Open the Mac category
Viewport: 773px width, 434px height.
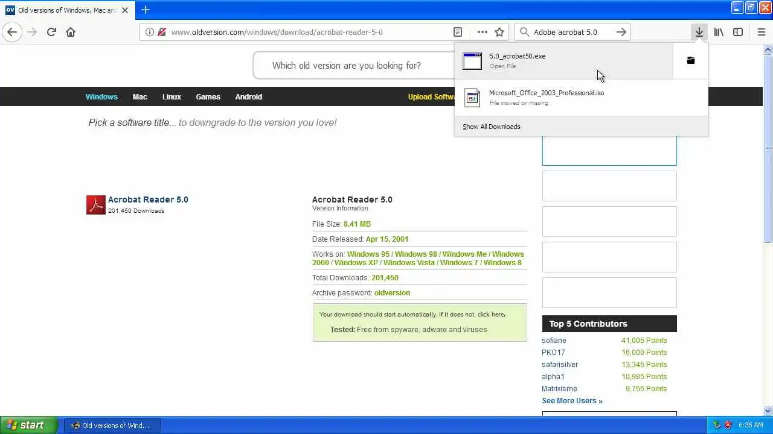tap(140, 96)
